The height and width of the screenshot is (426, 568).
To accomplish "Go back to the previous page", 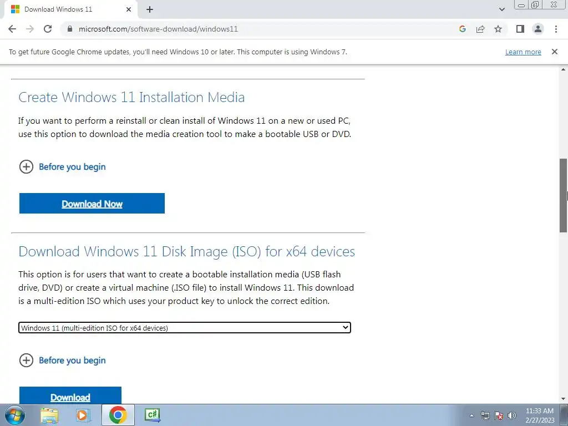I will [x=12, y=29].
